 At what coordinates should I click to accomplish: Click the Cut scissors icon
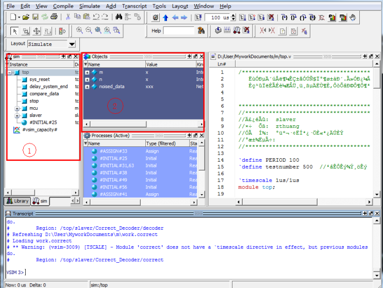pos(68,17)
